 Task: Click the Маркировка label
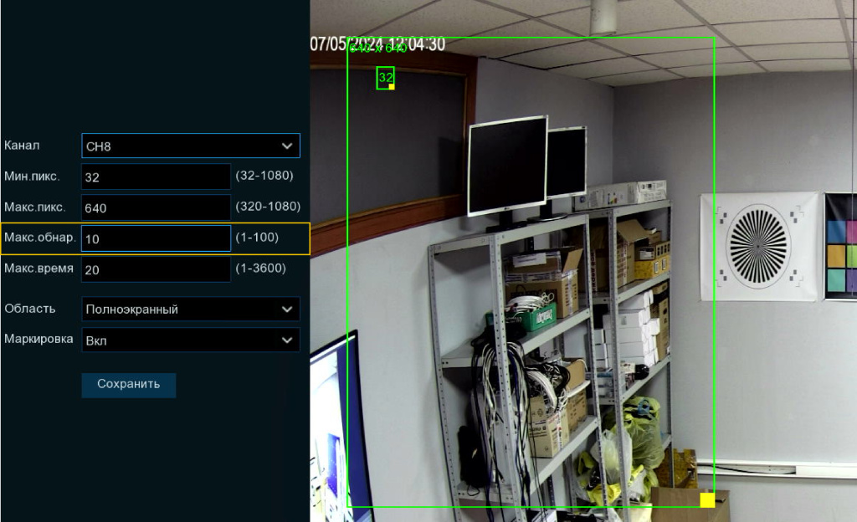pos(38,339)
